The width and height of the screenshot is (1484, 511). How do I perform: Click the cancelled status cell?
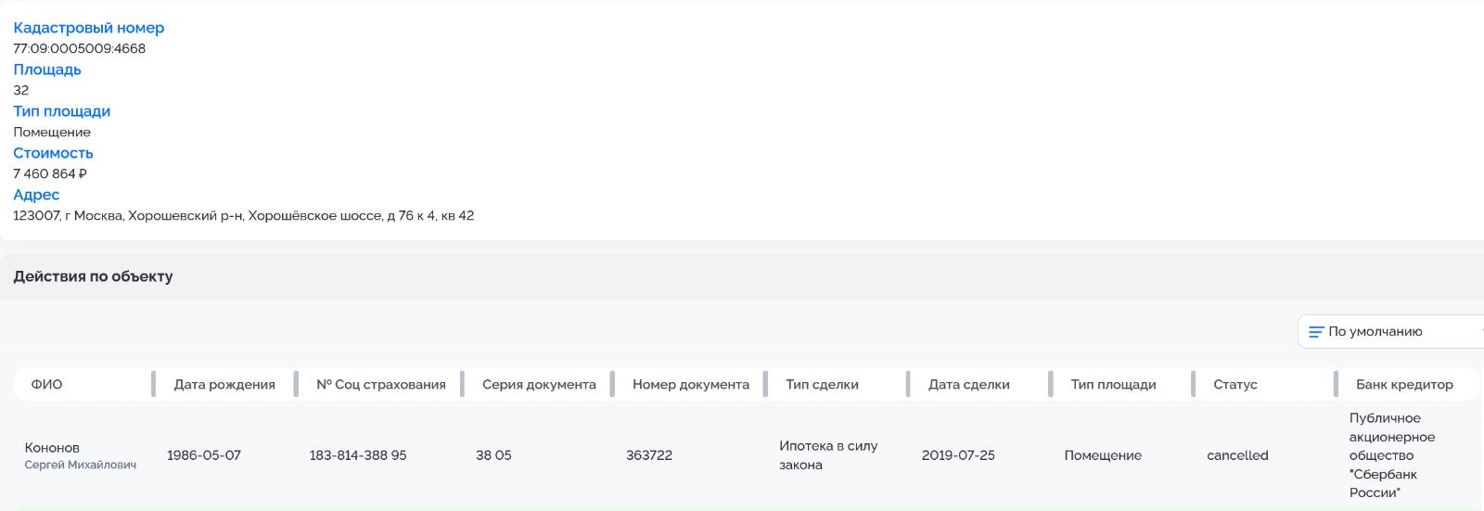(1237, 455)
